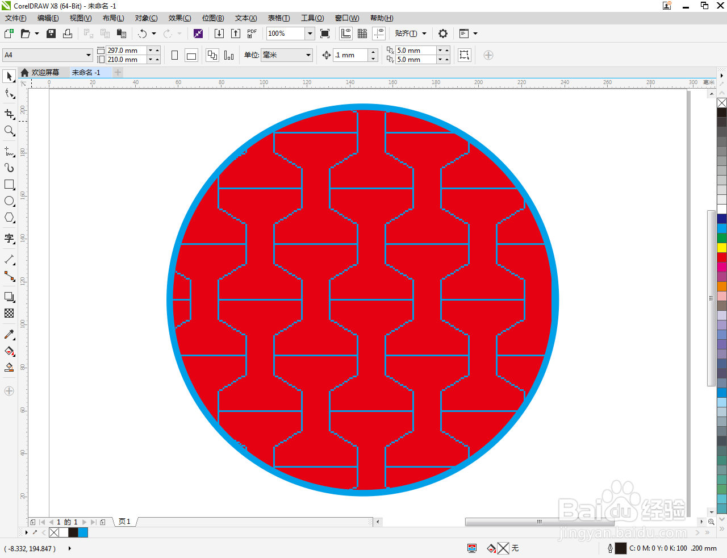Click the Import icon

(x=219, y=34)
